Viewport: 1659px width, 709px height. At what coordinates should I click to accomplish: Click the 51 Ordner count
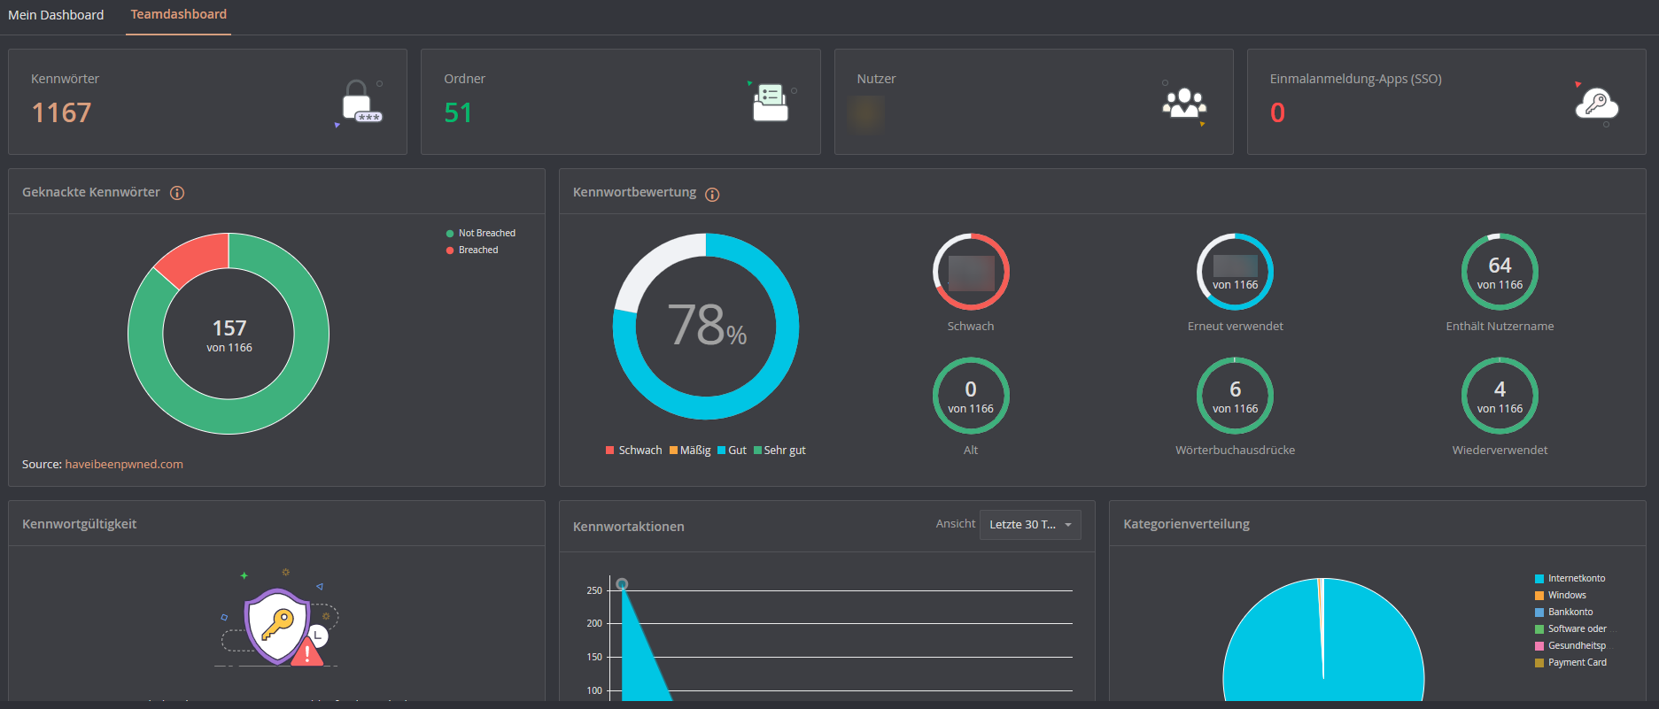click(458, 113)
